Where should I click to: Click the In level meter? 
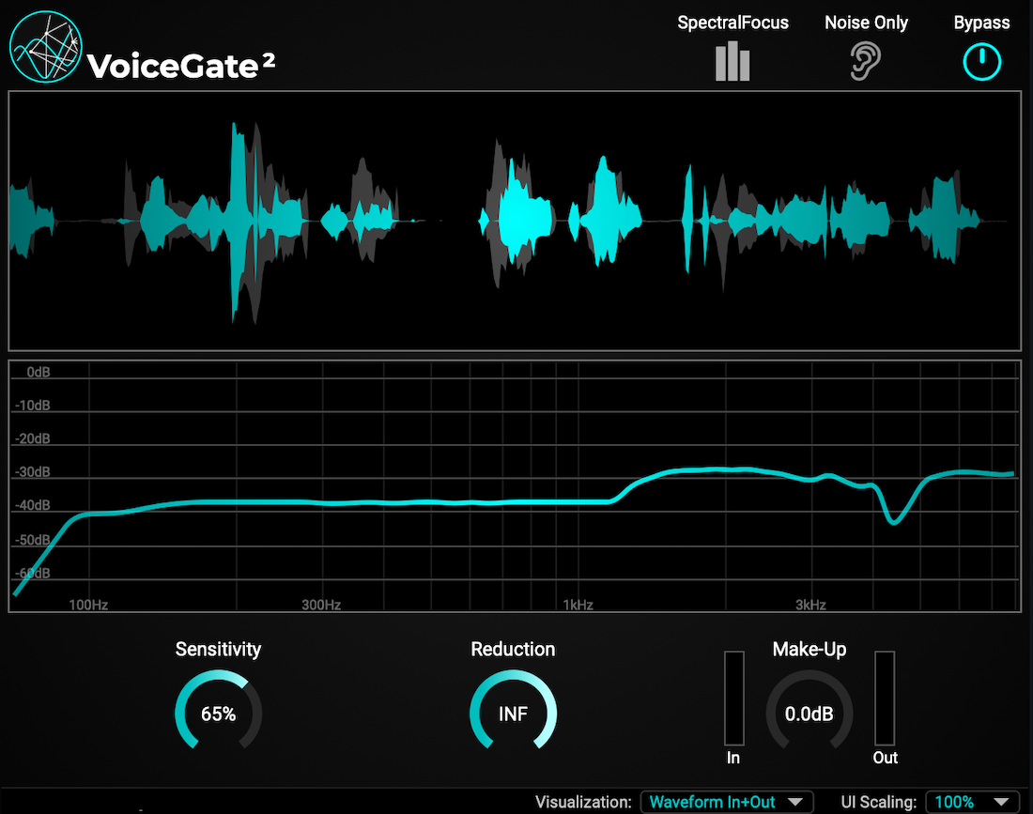[x=733, y=699]
